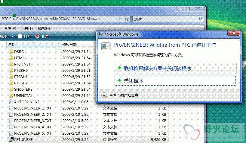Open the 查看(V) menu
This screenshot has width=246, height=143.
(10, 28)
